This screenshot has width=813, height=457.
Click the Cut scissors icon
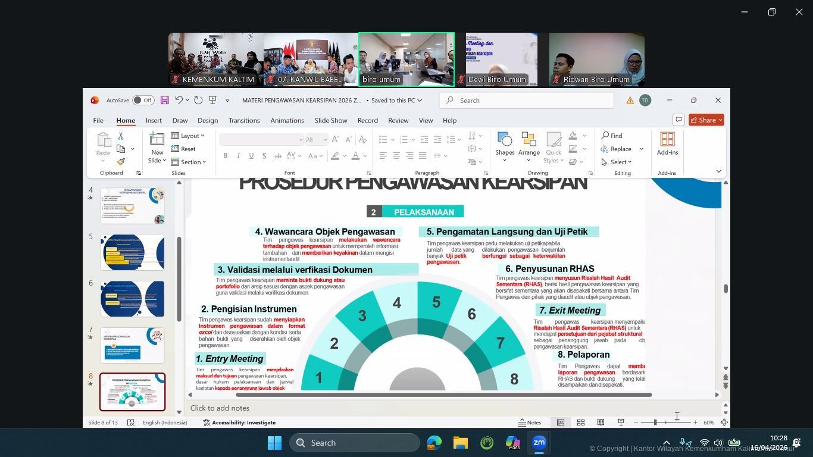(x=121, y=136)
